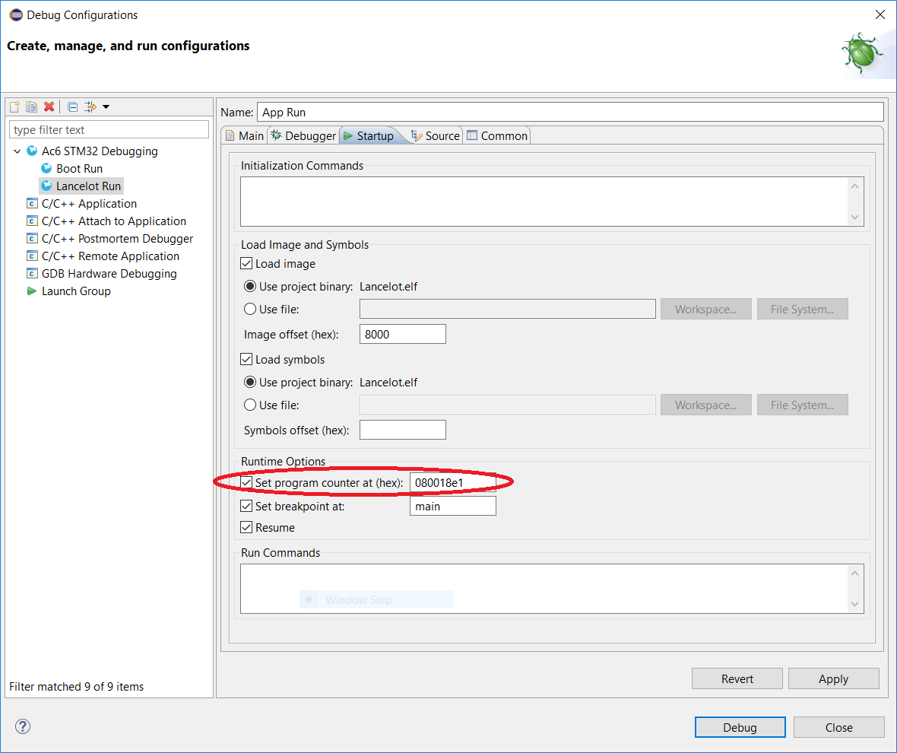Toggle the Set program counter checkbox
This screenshot has width=897, height=753.
point(246,482)
